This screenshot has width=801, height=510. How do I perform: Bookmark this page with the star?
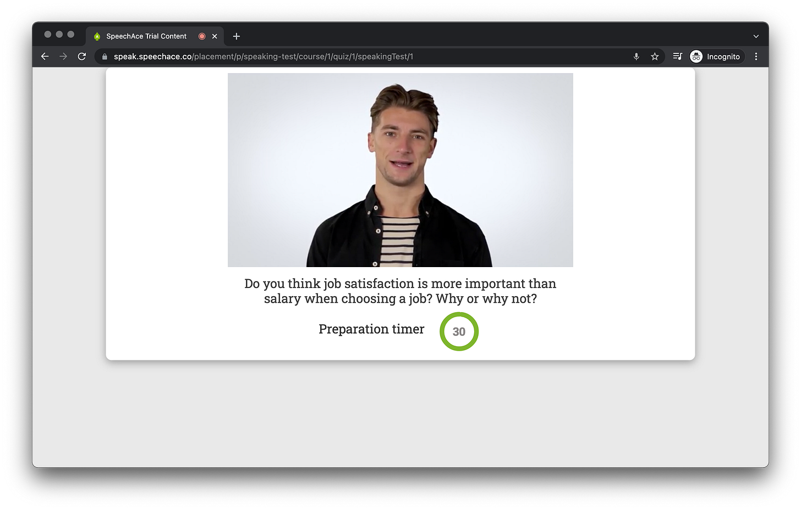point(655,57)
